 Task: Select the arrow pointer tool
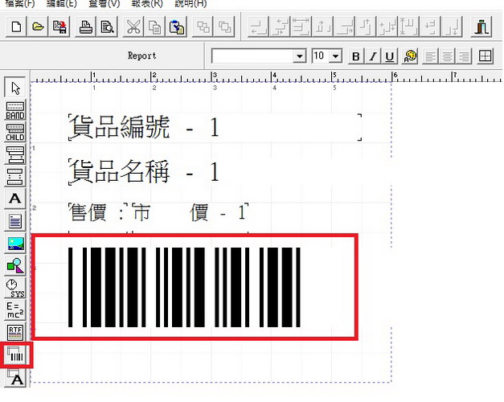(15, 87)
